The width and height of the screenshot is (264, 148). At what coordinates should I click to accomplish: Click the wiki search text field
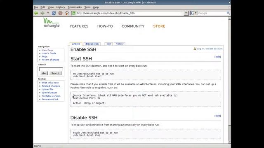pos(51,69)
